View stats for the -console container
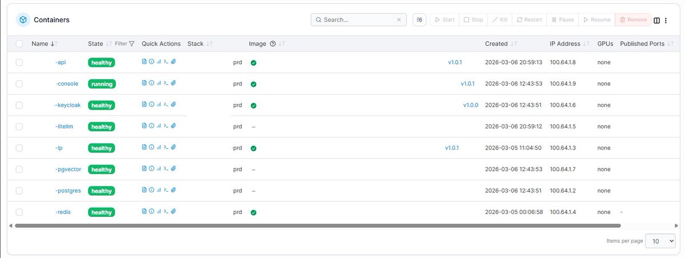 click(x=159, y=83)
